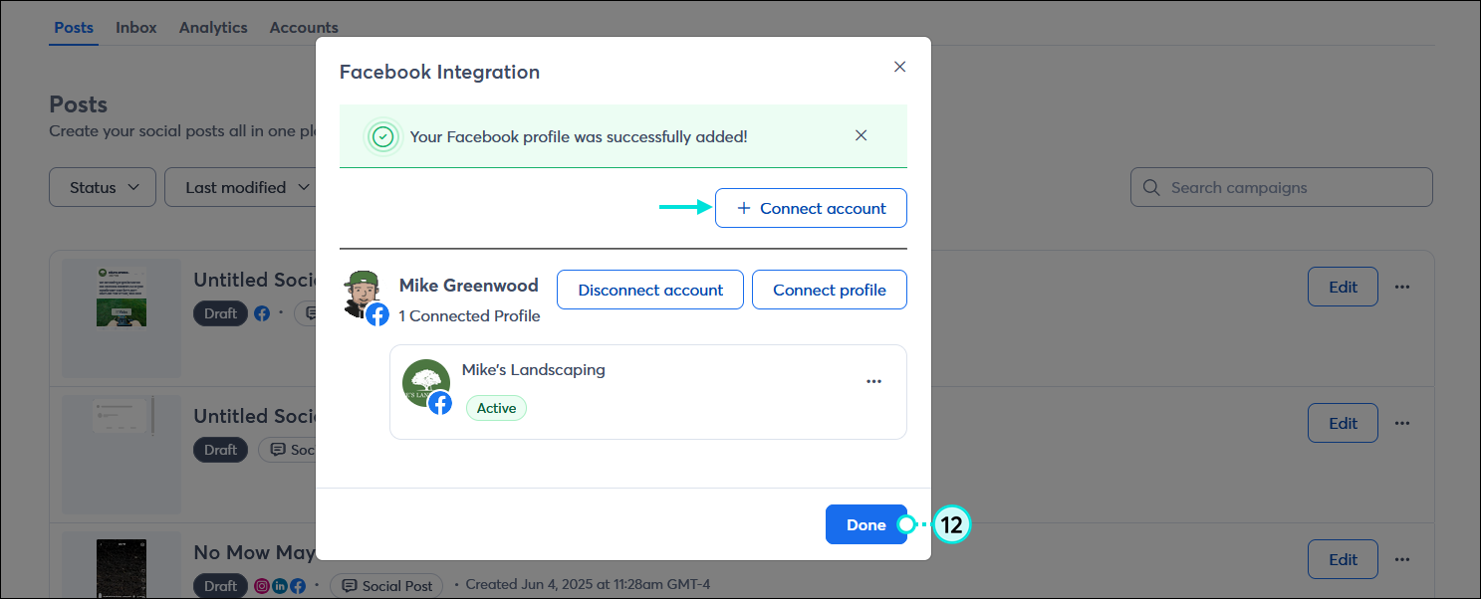Click the Connect profile button
The width and height of the screenshot is (1481, 599).
(x=830, y=290)
